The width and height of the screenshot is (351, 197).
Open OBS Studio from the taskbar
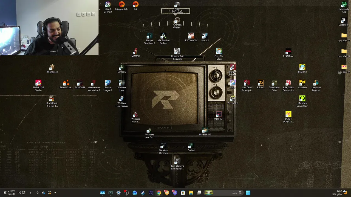(127, 193)
